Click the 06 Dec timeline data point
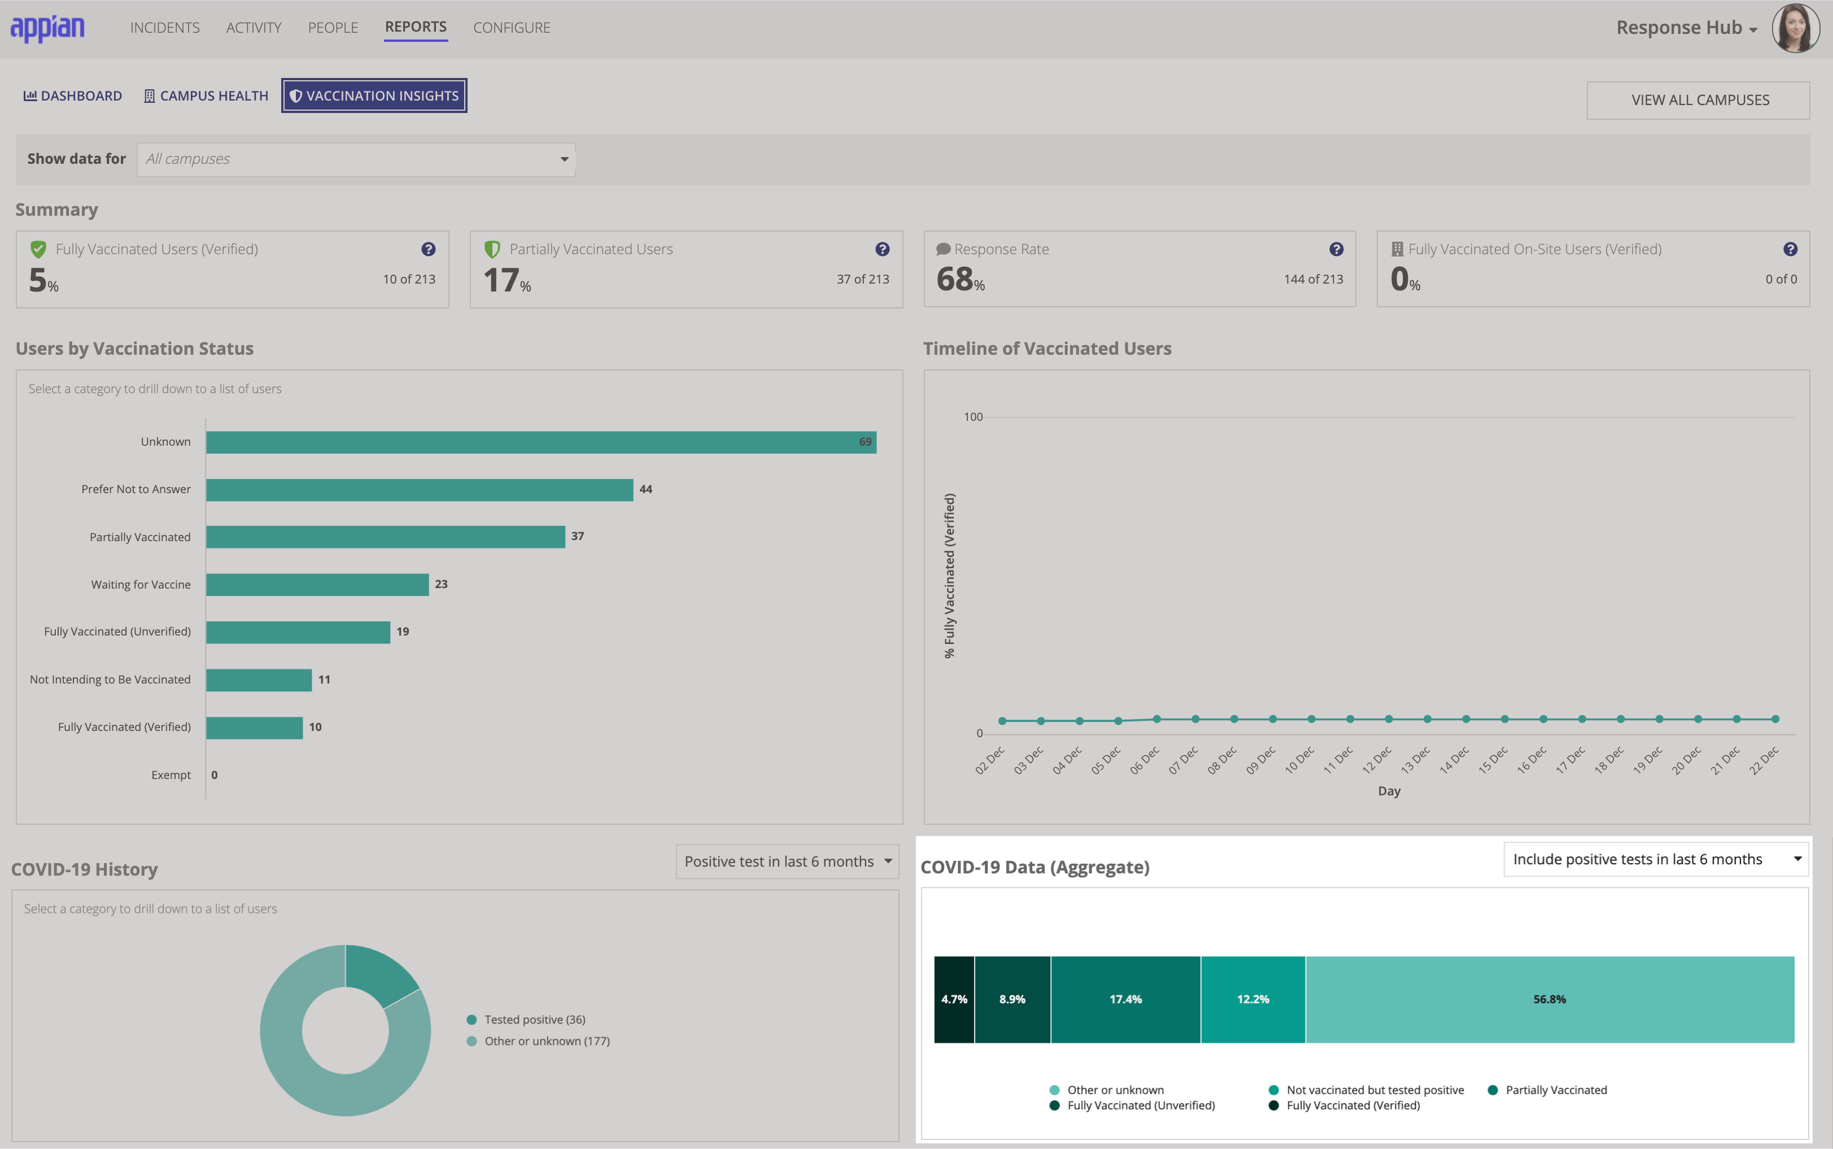 [x=1157, y=719]
